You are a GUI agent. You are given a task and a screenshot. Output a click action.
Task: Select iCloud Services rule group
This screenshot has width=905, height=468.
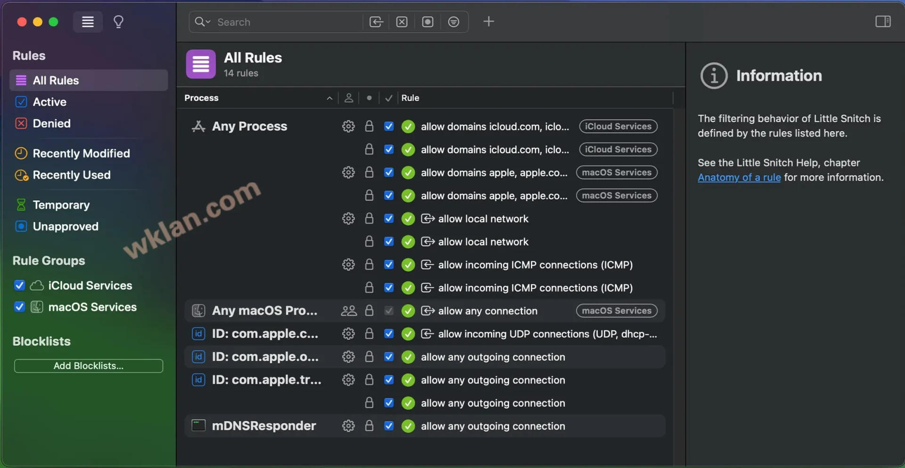tap(90, 285)
